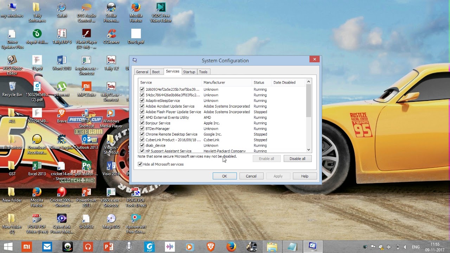Open AVS Photo Editor shortcut
Viewport: 450px width, 253px height.
pos(12,65)
